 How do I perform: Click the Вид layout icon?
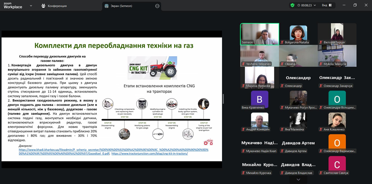[330, 6]
